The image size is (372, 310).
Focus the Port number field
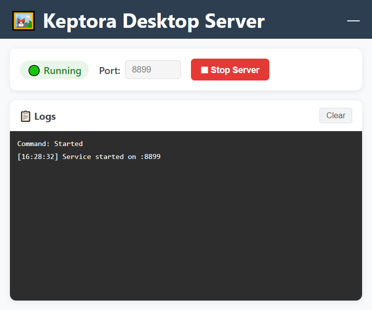[153, 70]
